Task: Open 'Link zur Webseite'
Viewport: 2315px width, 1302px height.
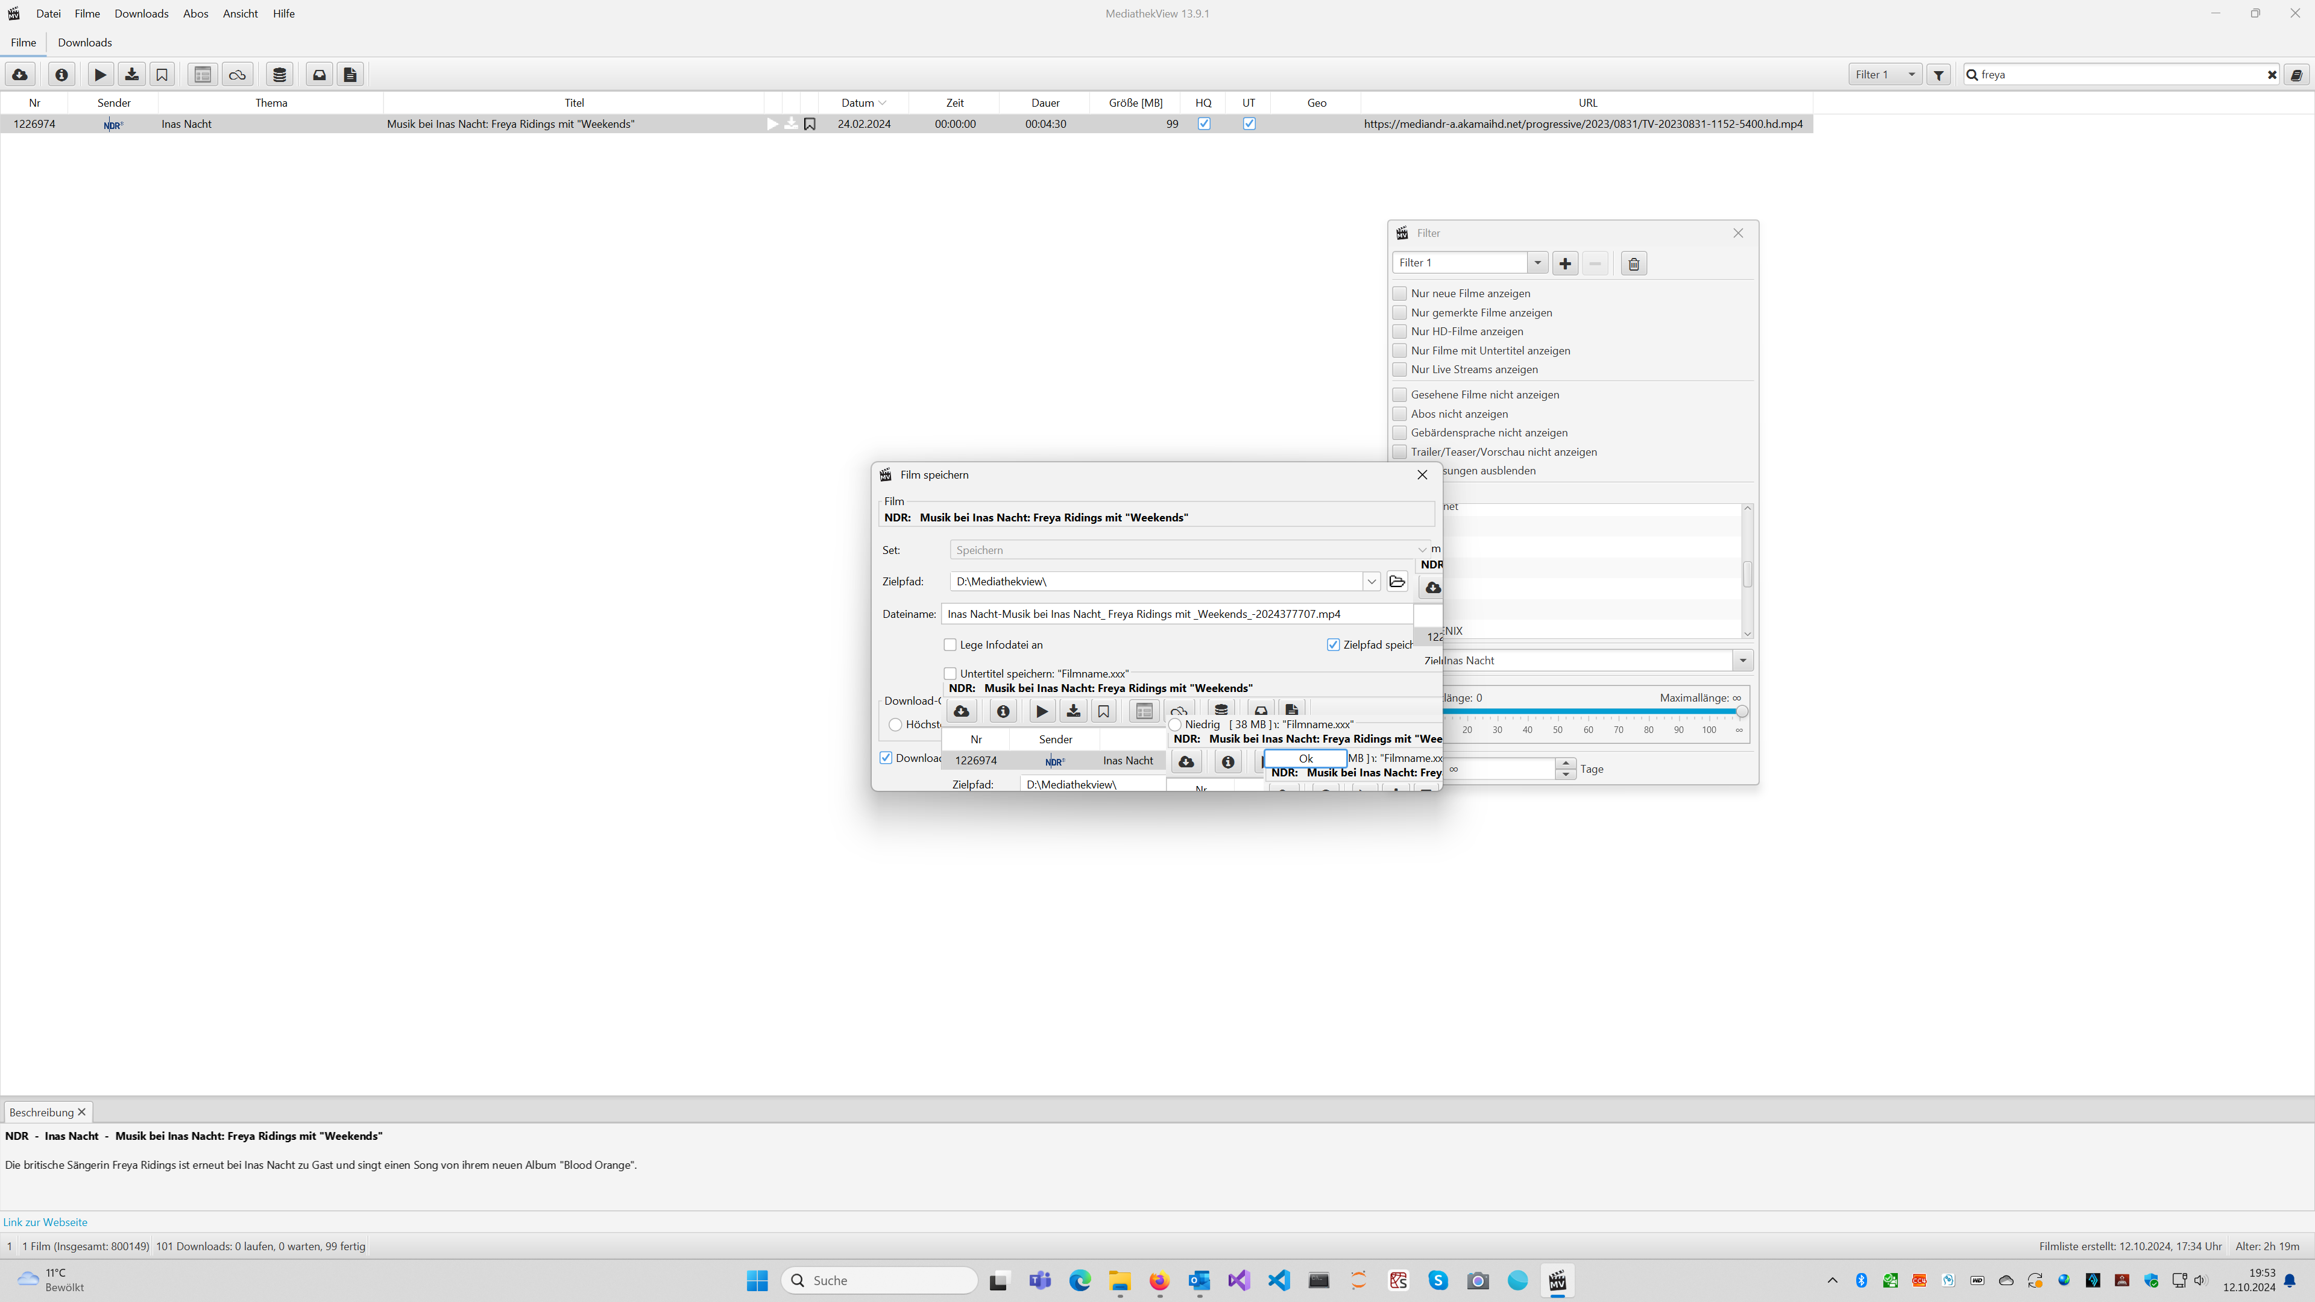Action: [x=45, y=1222]
